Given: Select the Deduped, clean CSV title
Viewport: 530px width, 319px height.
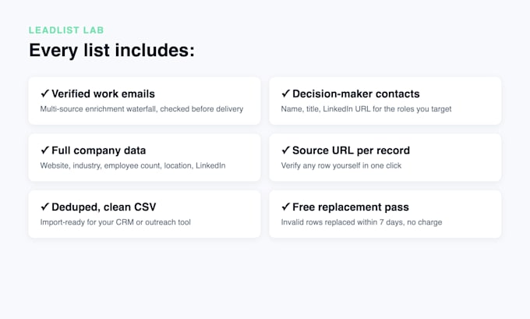Looking at the screenshot, I should (104, 207).
